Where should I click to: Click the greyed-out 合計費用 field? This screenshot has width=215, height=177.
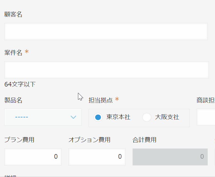pos(170,157)
